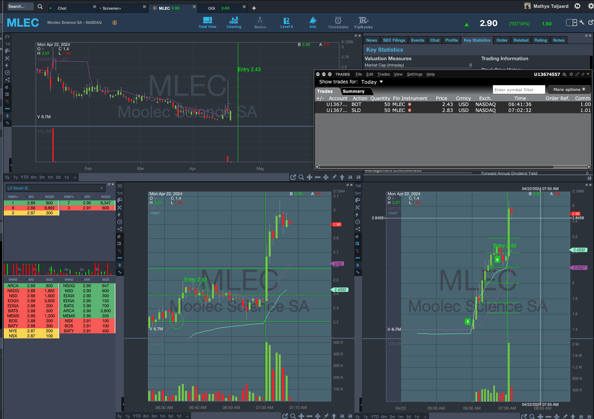Click the Total View toolbar icon
The height and width of the screenshot is (419, 594).
(x=207, y=23)
